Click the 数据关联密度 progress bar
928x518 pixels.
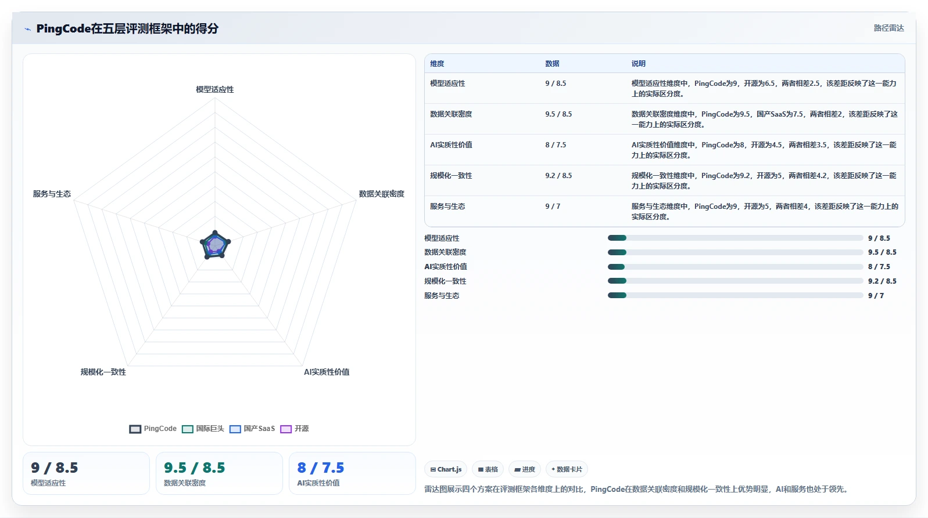click(735, 252)
